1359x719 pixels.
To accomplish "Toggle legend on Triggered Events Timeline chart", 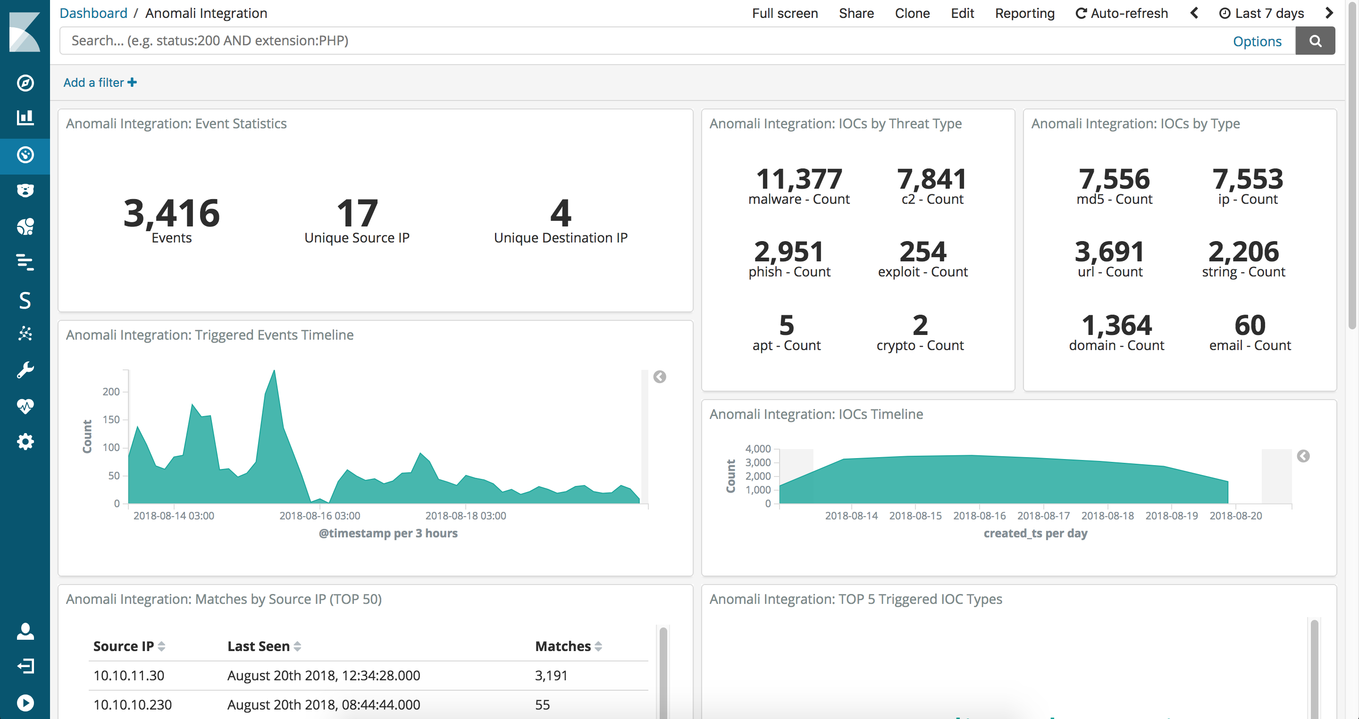I will (660, 376).
